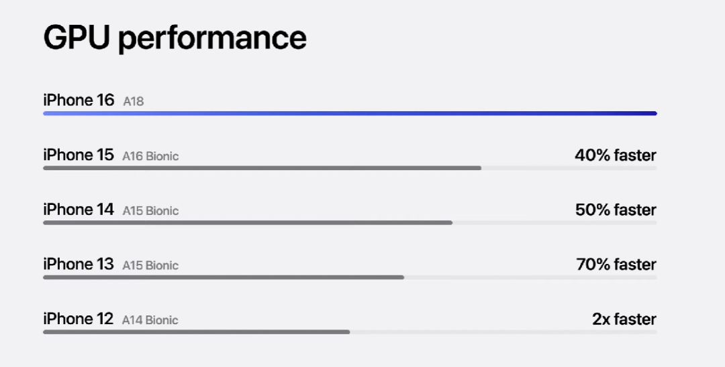
Task: Click the A18 chip label
Action: (x=133, y=101)
